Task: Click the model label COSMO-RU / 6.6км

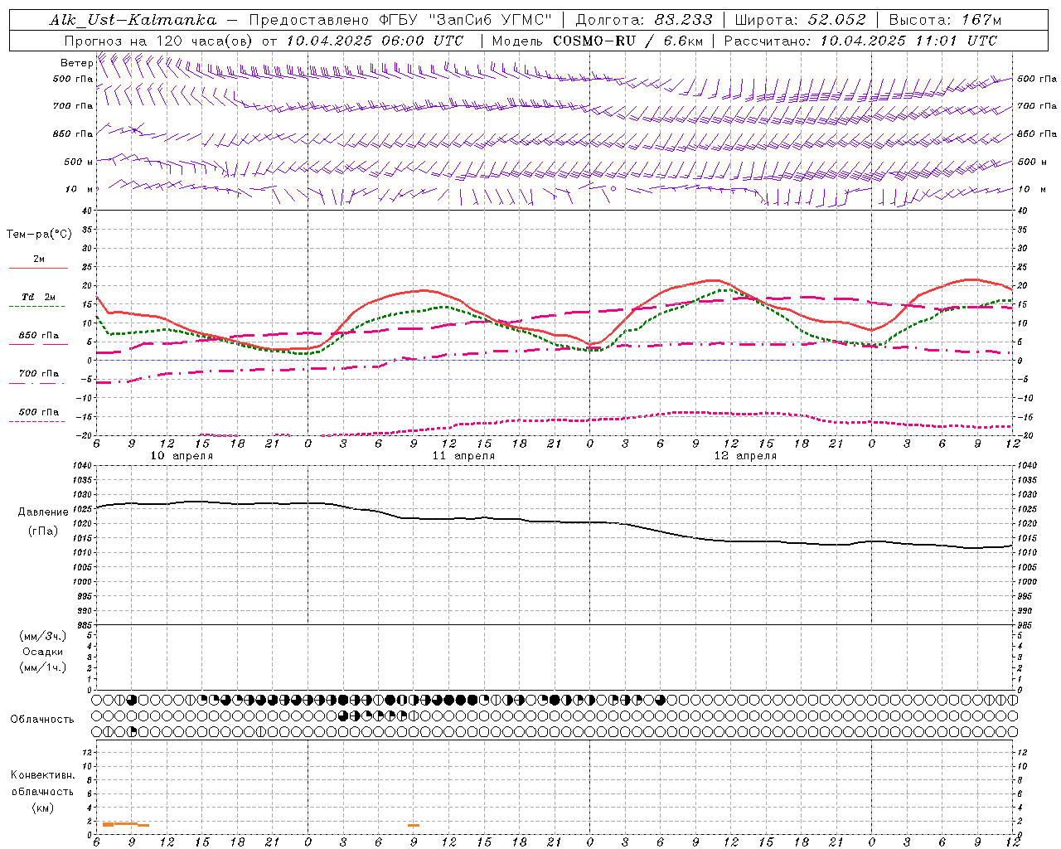Action: tap(627, 40)
